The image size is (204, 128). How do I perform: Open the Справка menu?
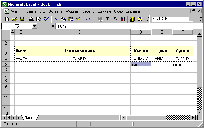[x=133, y=11]
